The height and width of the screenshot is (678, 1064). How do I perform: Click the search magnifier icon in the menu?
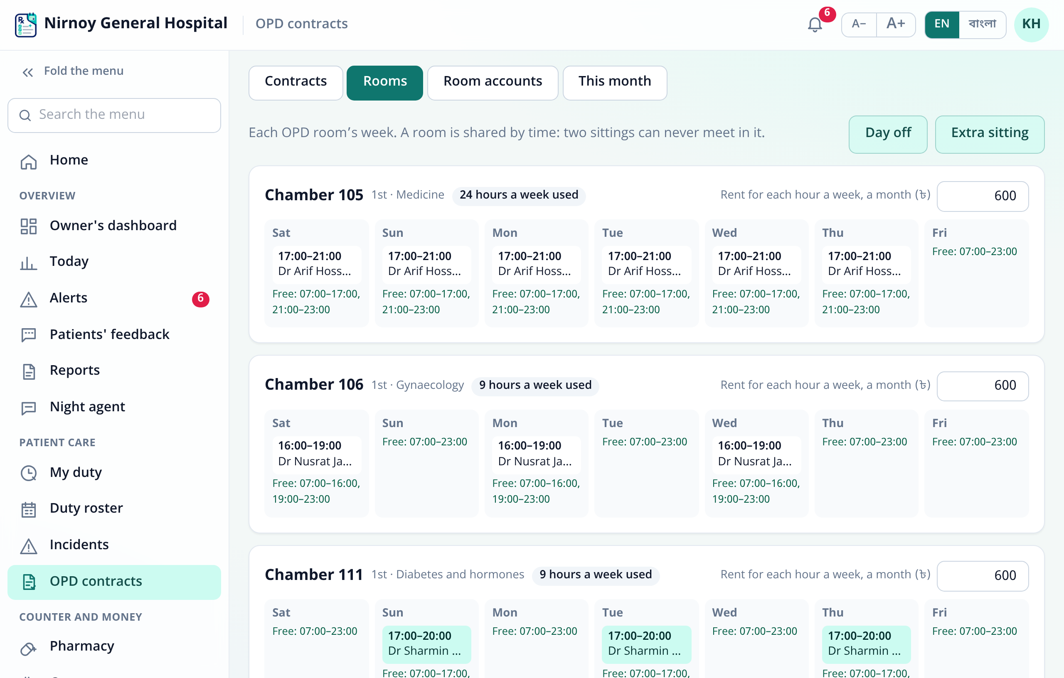click(25, 115)
